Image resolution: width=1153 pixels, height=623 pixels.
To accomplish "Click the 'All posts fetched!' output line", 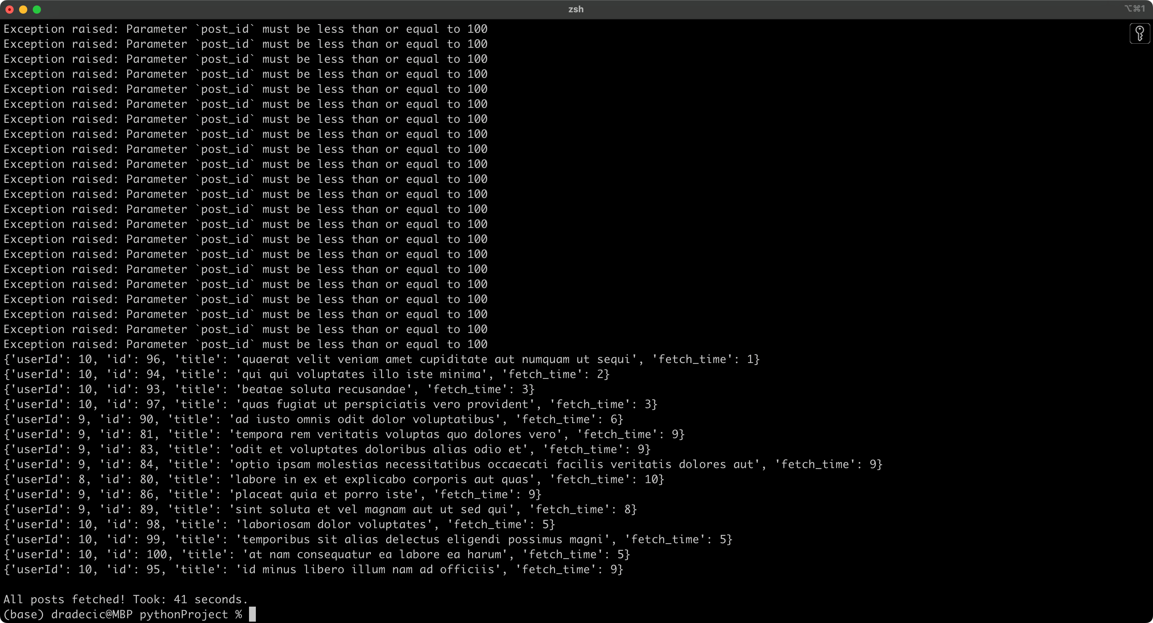I will point(125,599).
